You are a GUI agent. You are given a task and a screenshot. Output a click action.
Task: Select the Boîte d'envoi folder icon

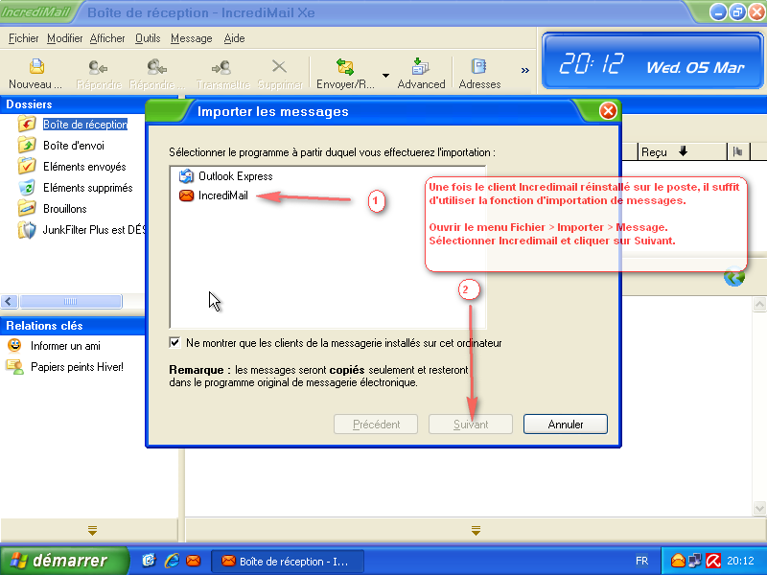[x=27, y=146]
